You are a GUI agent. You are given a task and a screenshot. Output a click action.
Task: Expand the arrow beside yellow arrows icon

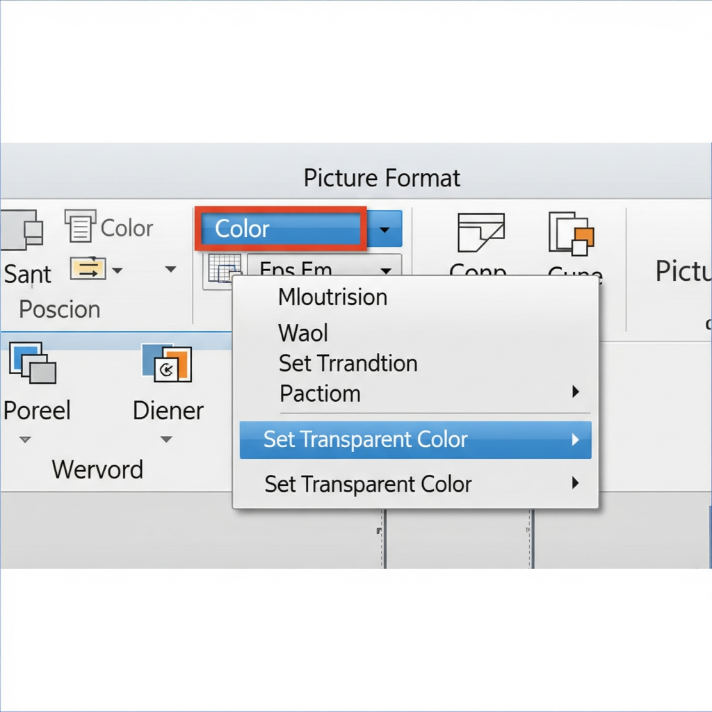click(118, 270)
